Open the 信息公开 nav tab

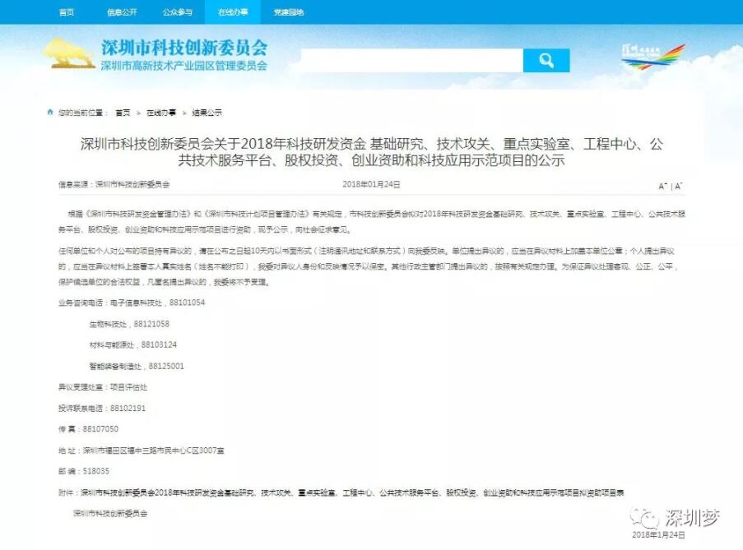(x=122, y=12)
